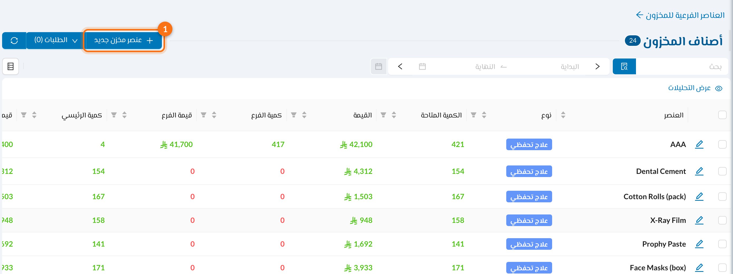Filter the كمية الرئيسي column
This screenshot has height=274, width=733.
pyautogui.click(x=114, y=115)
